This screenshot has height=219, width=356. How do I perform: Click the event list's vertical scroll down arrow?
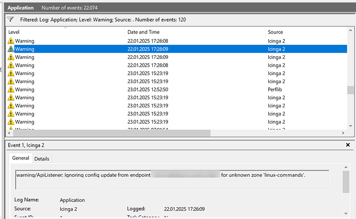[x=350, y=126]
